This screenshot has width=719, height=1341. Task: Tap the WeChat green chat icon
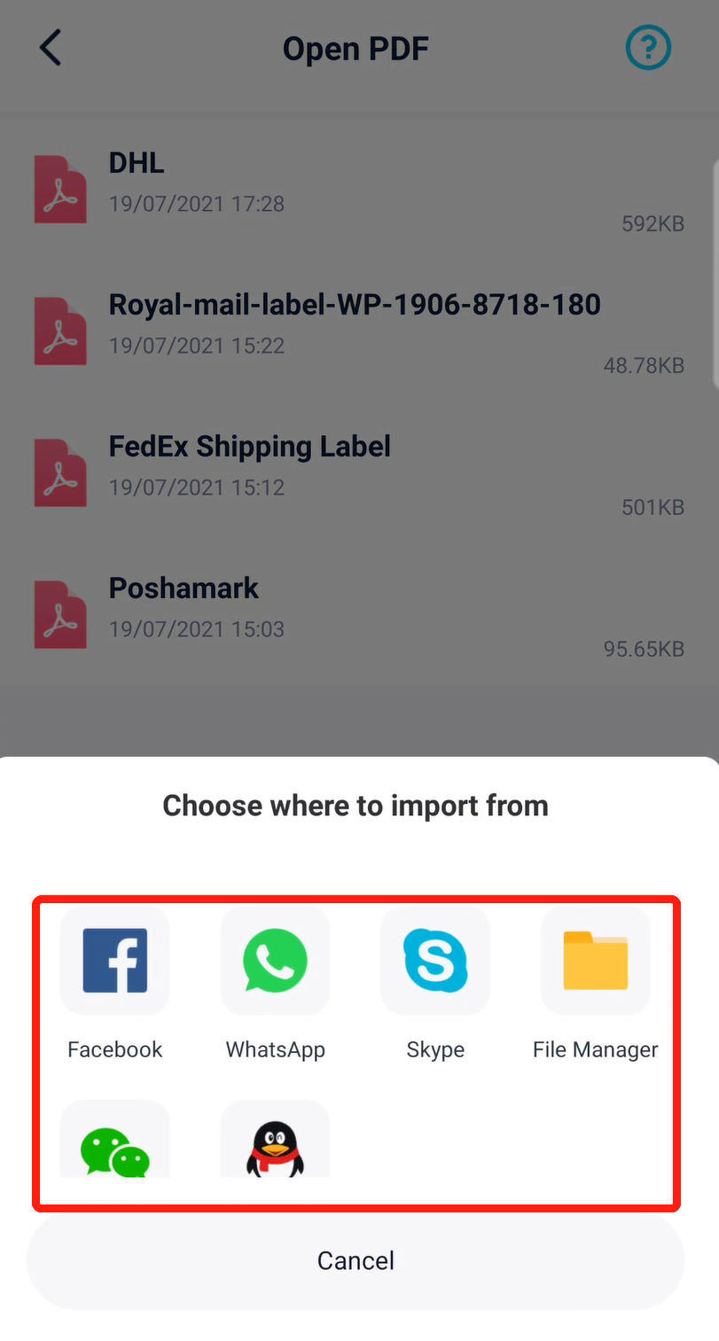tap(114, 1139)
